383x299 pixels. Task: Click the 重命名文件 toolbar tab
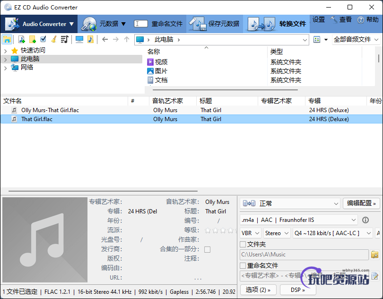(x=158, y=24)
